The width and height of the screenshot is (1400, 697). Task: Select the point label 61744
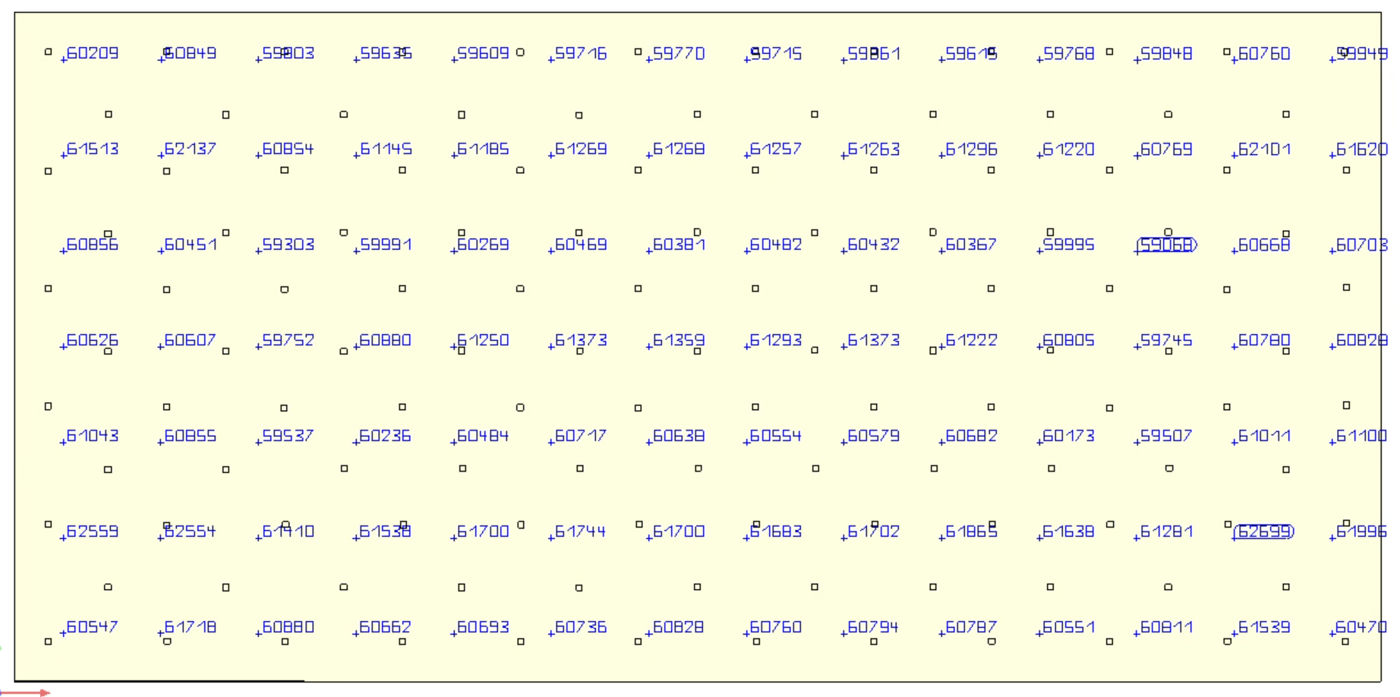tap(581, 531)
